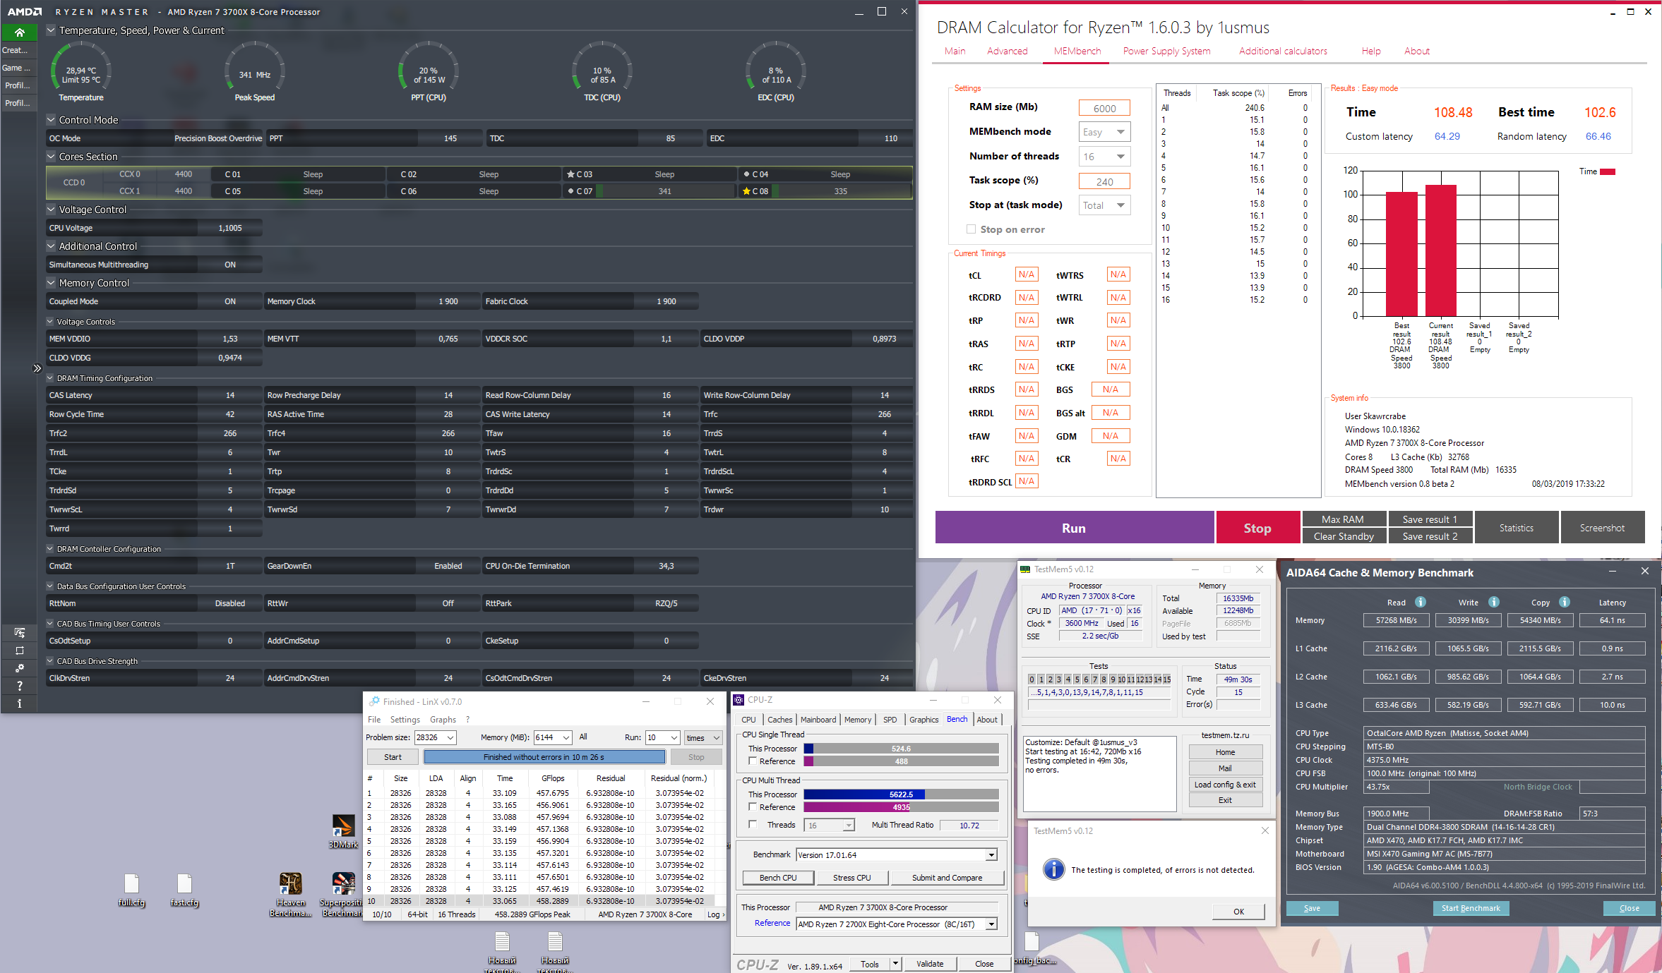Enable Stop on error checkbox
Image resolution: width=1662 pixels, height=973 pixels.
tap(972, 229)
